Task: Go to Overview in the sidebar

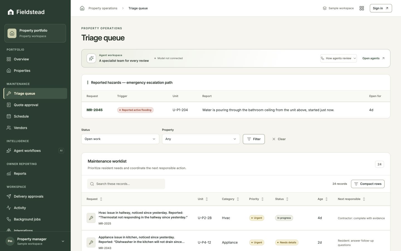Action: tap(35, 59)
